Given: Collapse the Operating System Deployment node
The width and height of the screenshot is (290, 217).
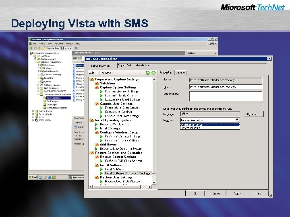Looking at the screenshot, I should 39,94.
